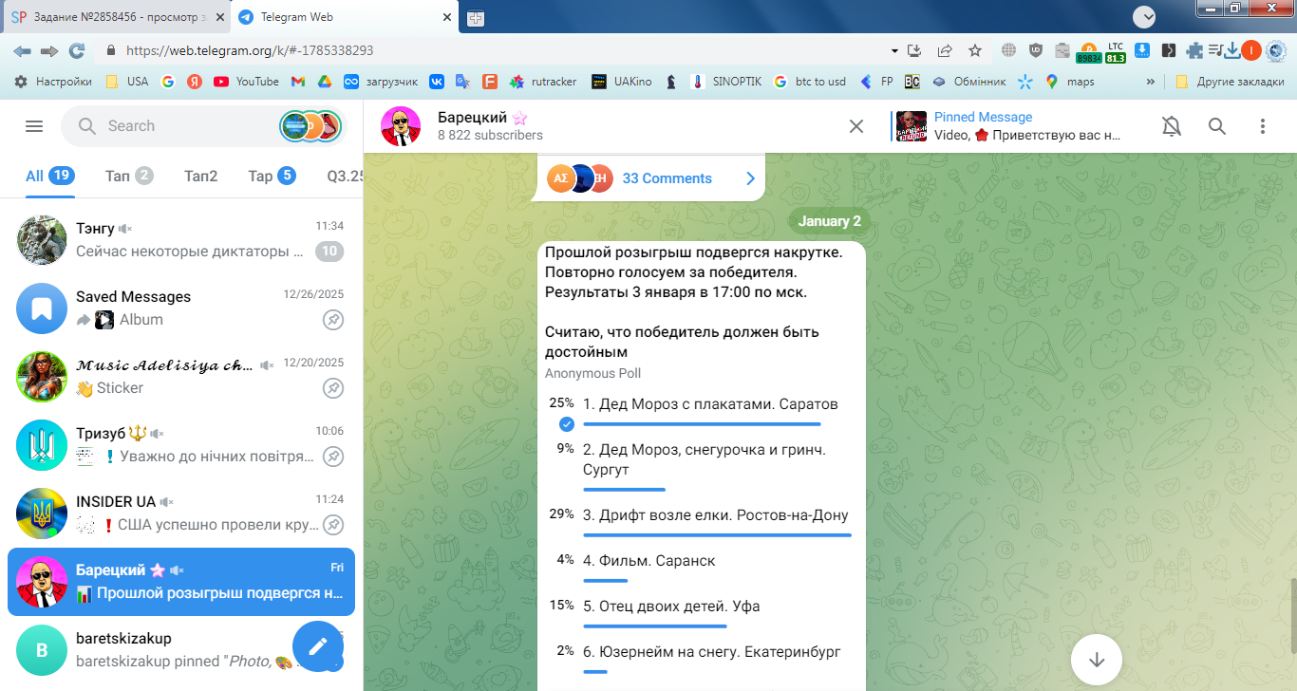Switch to the Тап folder tab
Viewport: 1297px width, 691px height.
[x=129, y=176]
